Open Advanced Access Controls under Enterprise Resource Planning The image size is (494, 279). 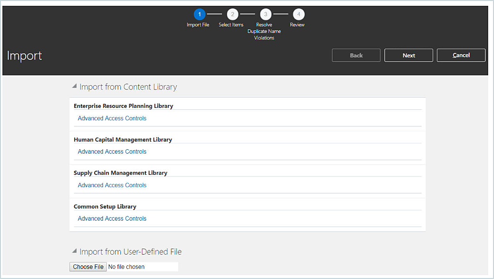pos(112,118)
